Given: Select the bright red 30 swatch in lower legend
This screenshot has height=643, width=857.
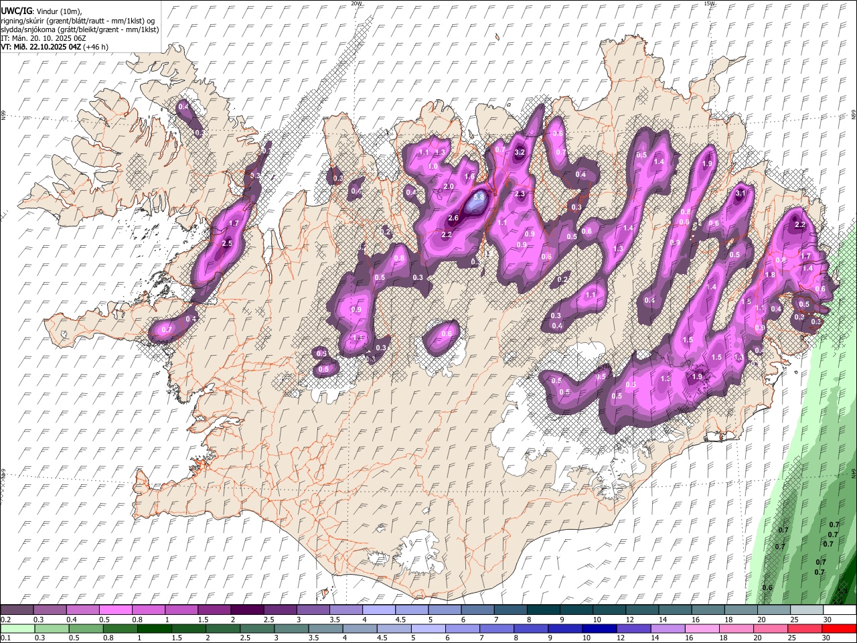Looking at the screenshot, I should [x=840, y=628].
